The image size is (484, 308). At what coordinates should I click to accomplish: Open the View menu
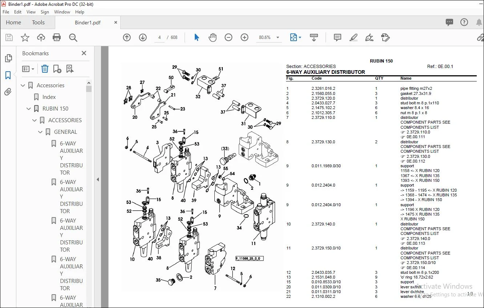click(x=31, y=12)
